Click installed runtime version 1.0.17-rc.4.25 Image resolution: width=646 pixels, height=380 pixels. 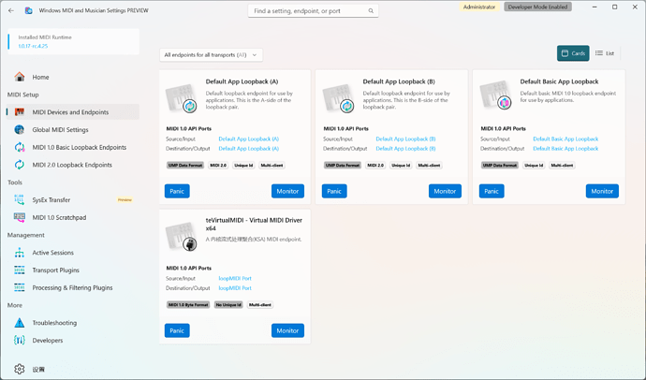pyautogui.click(x=33, y=46)
